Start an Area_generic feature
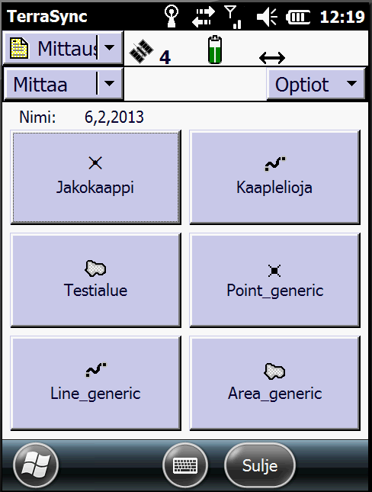The width and height of the screenshot is (372, 492). pyautogui.click(x=274, y=383)
